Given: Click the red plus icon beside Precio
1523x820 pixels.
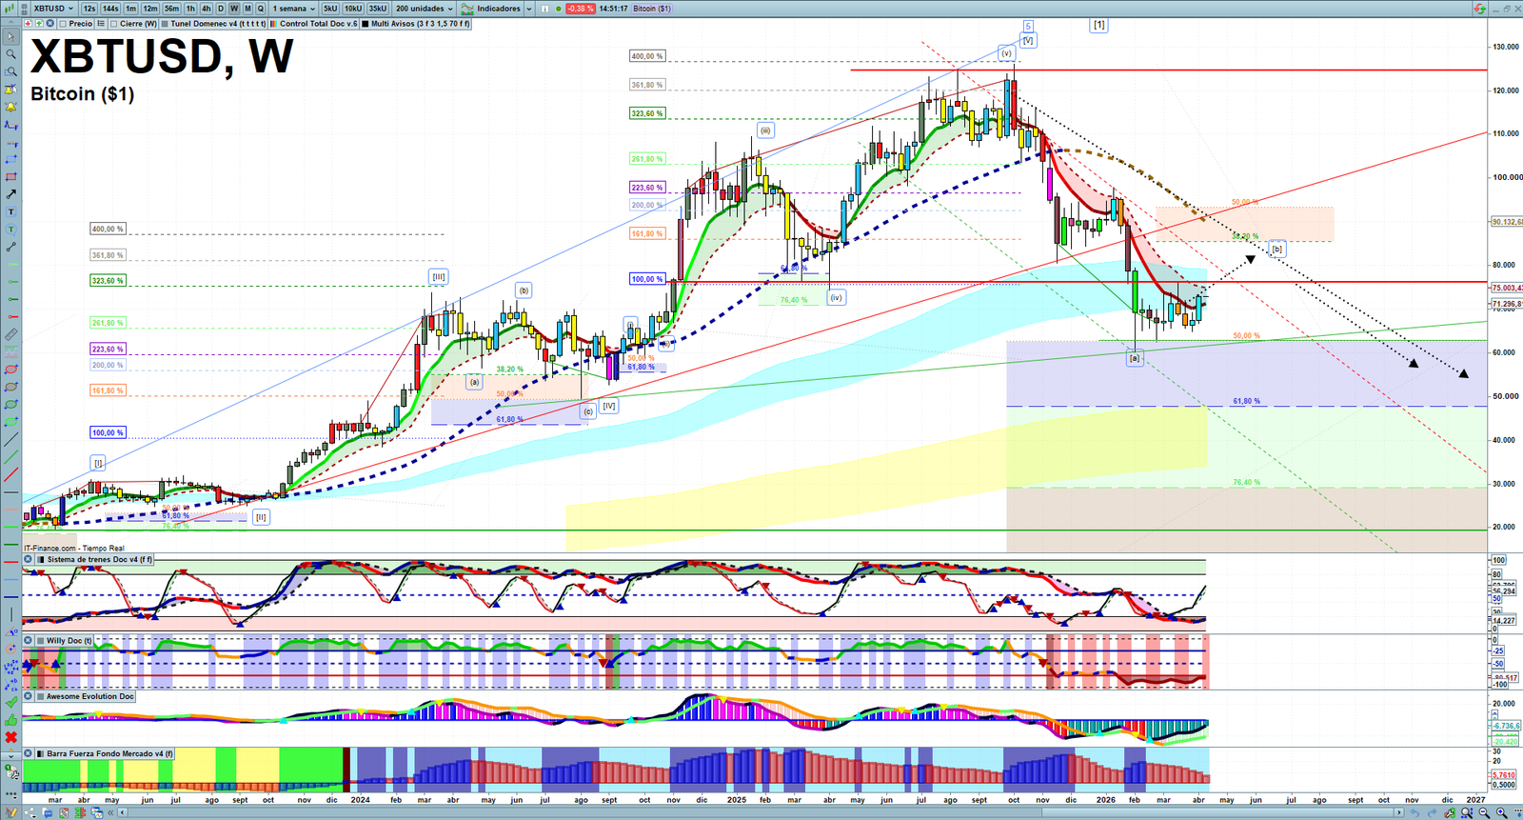Looking at the screenshot, I should tap(28, 23).
